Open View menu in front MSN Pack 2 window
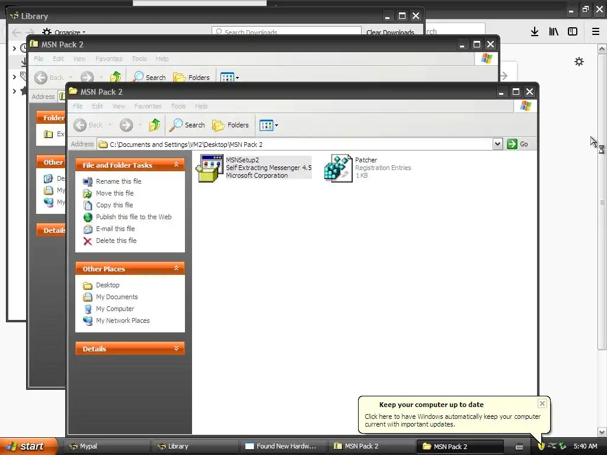 119,106
